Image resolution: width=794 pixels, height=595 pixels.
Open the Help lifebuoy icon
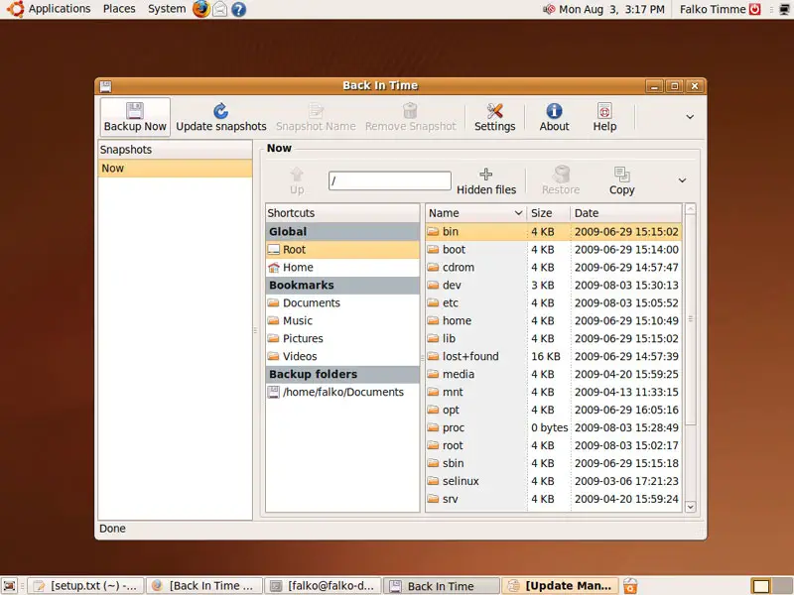[604, 111]
